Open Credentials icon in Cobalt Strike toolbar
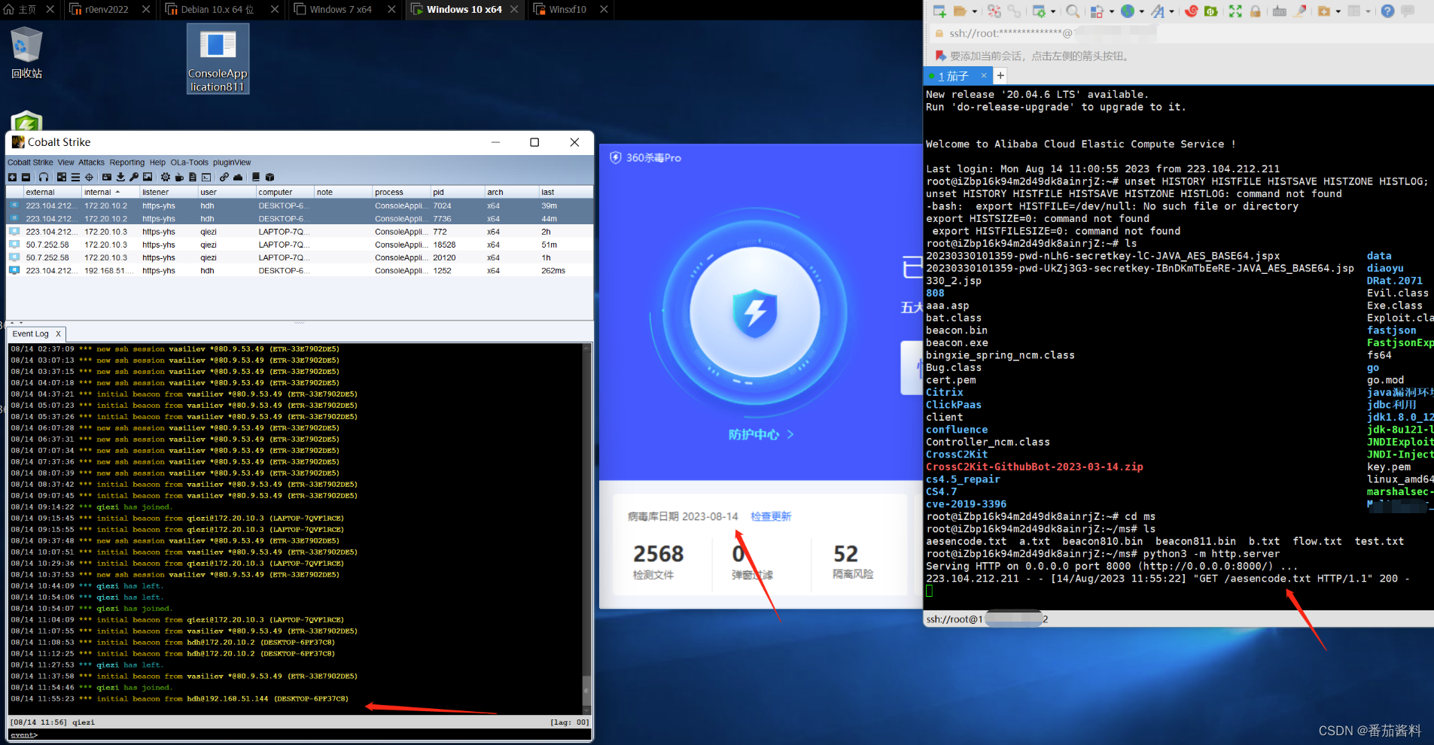Image resolution: width=1434 pixels, height=745 pixels. coord(107,178)
